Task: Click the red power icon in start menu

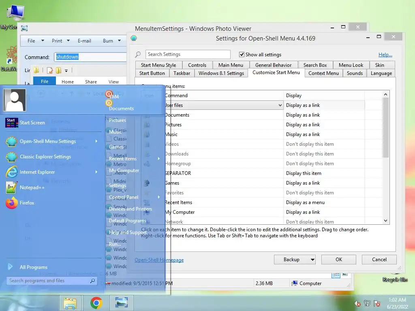Action: tap(109, 94)
